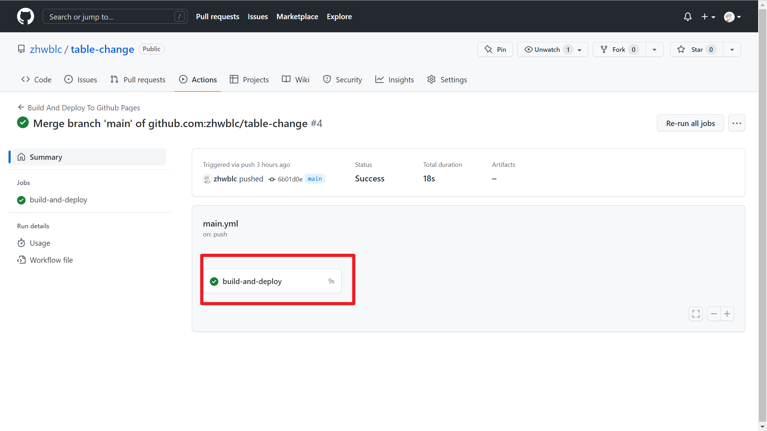Click the slash shortcut key icon
This screenshot has height=431, width=767.
(179, 17)
